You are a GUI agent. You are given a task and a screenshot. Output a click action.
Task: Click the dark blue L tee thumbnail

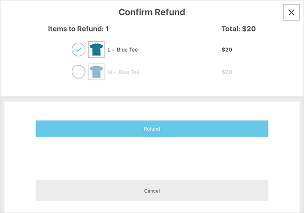tap(96, 49)
